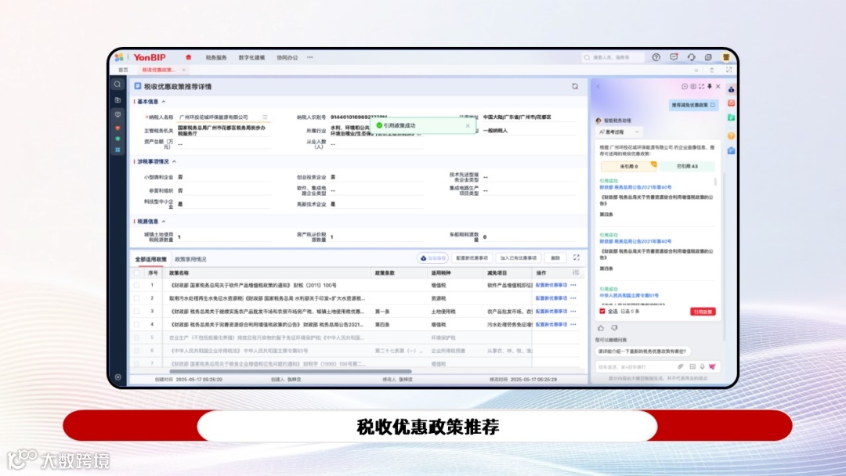This screenshot has width=846, height=476.
Task: Collapse the 涉税事项情况 section
Action: tap(174, 161)
